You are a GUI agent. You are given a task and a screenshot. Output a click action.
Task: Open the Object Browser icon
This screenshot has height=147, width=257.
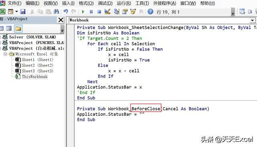tap(133, 12)
